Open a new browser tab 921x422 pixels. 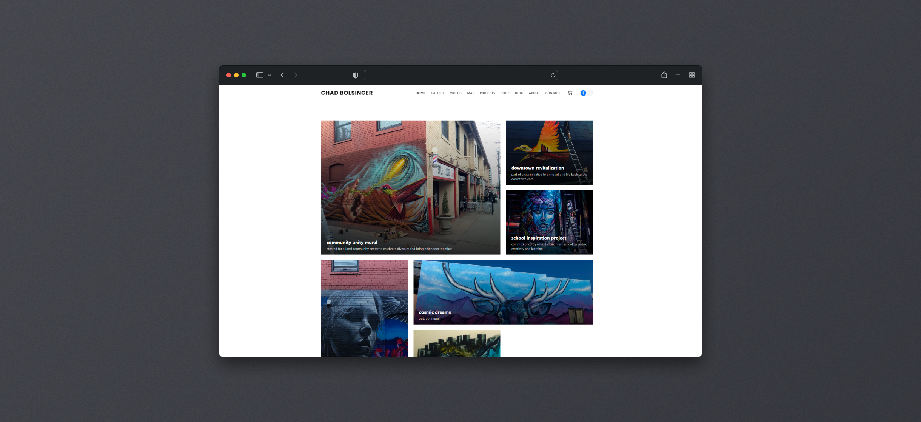coord(678,75)
